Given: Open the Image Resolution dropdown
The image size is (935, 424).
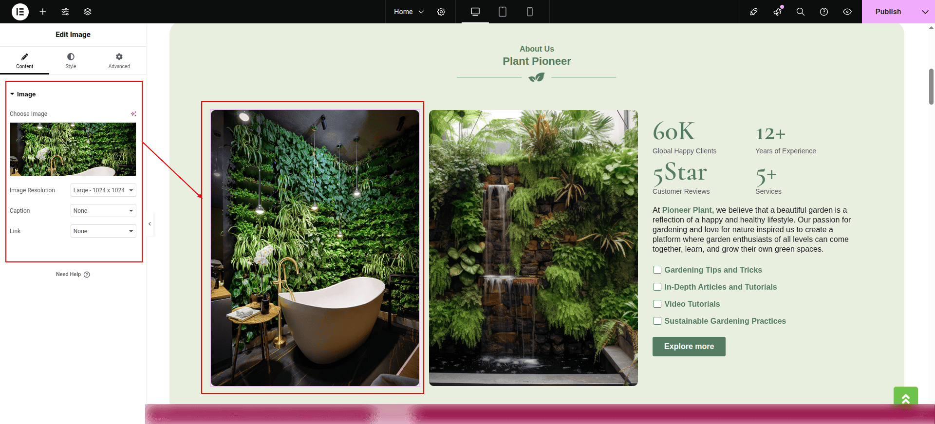Looking at the screenshot, I should click(x=103, y=190).
